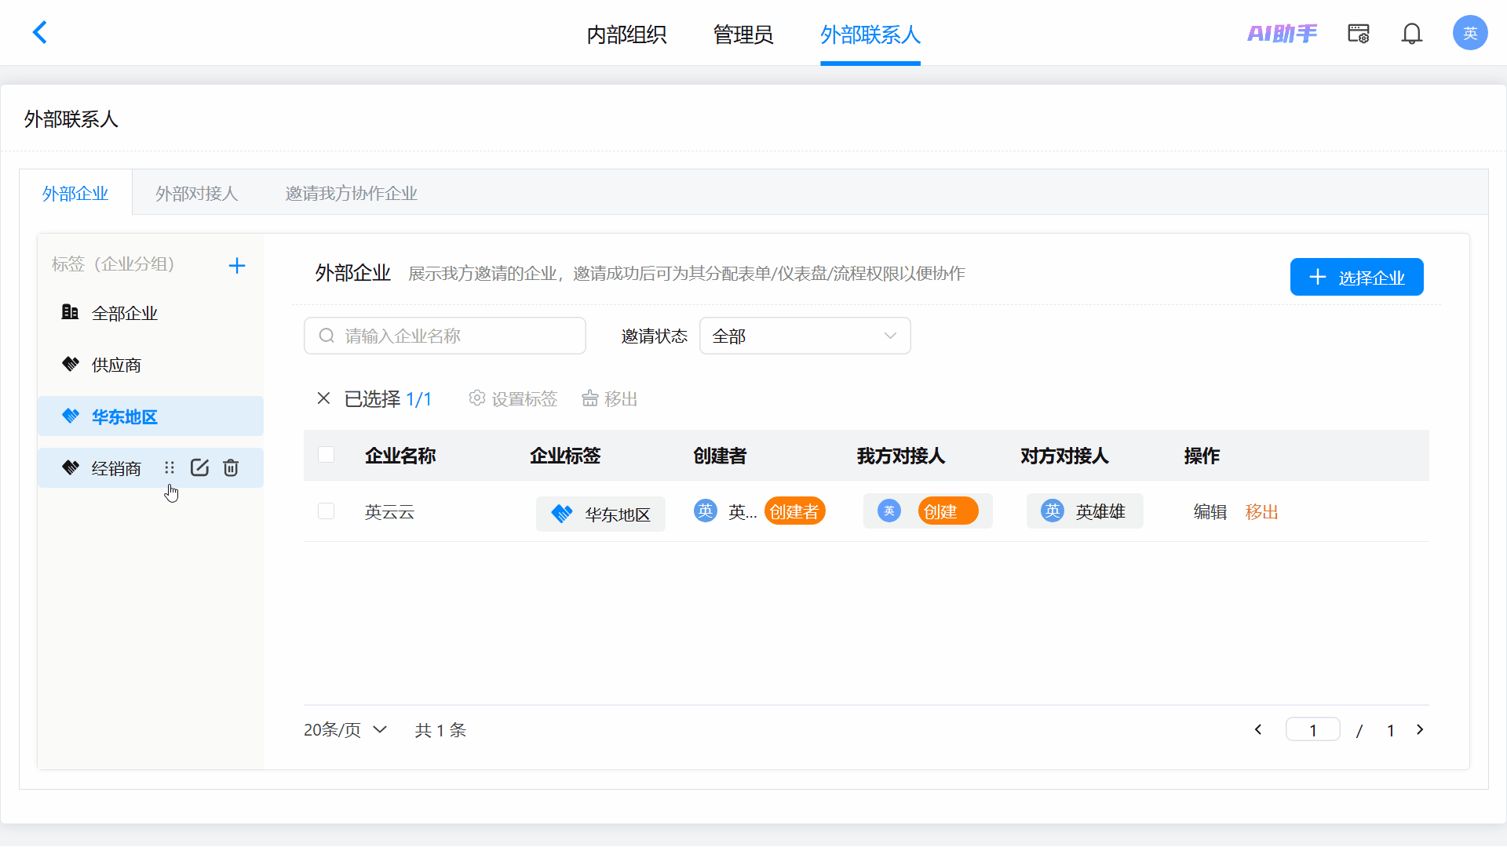Screen dimensions: 1507x847
Task: Click the 我方对接人 column header
Action: point(901,456)
